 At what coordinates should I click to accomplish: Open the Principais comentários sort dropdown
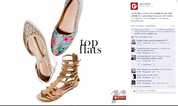click(x=166, y=30)
